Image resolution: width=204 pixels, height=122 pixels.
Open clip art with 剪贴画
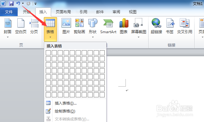(x=79, y=26)
